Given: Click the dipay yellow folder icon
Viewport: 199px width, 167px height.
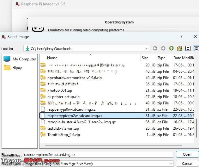Looking at the screenshot, I should (7, 67).
